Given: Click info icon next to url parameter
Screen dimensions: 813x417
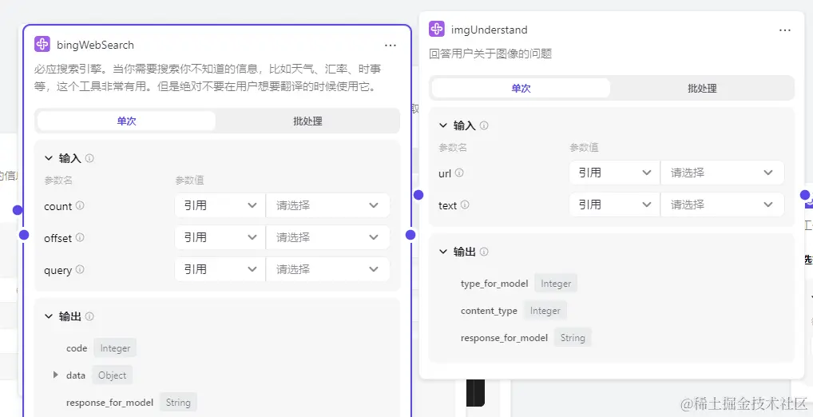Looking at the screenshot, I should [x=459, y=173].
